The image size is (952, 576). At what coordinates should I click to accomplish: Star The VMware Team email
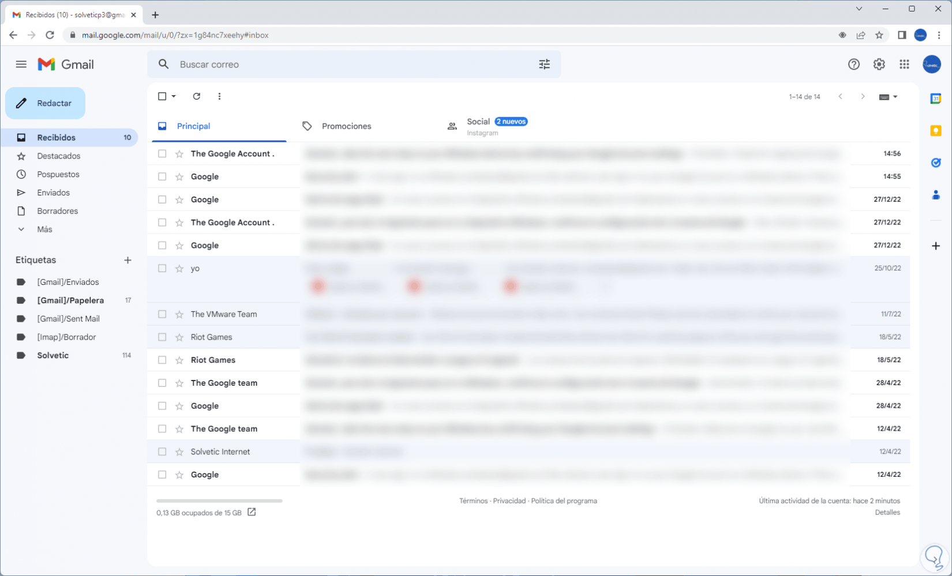click(x=179, y=314)
